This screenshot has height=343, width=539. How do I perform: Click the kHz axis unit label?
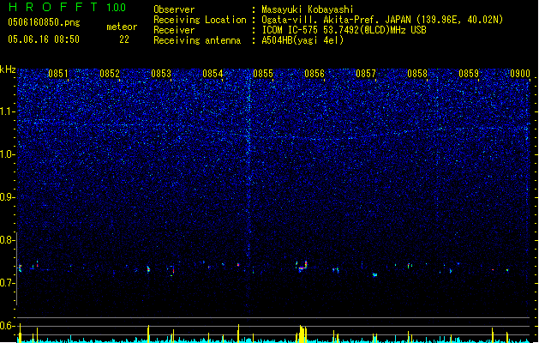[x=8, y=69]
